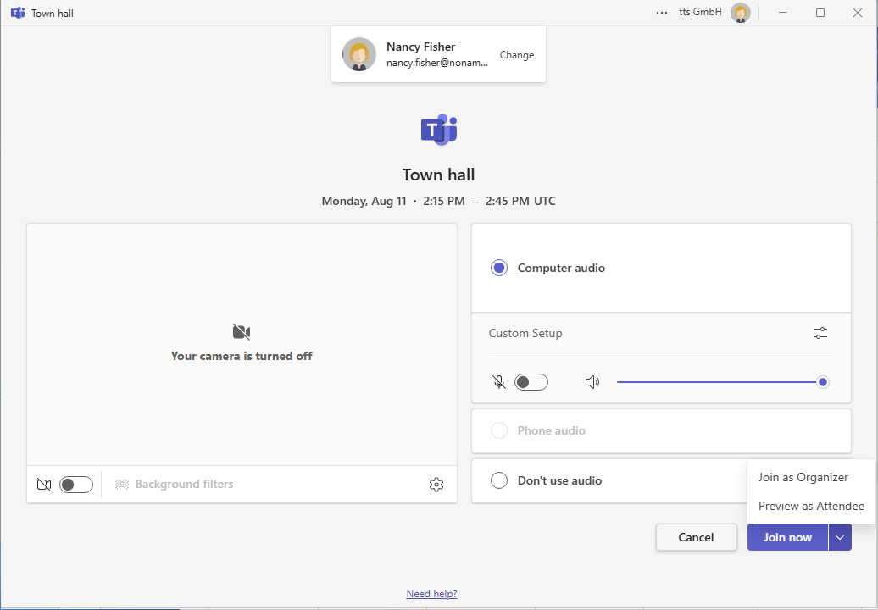Click the meeting date Monday, Aug 11
Screen dimensions: 878x610
(x=364, y=201)
